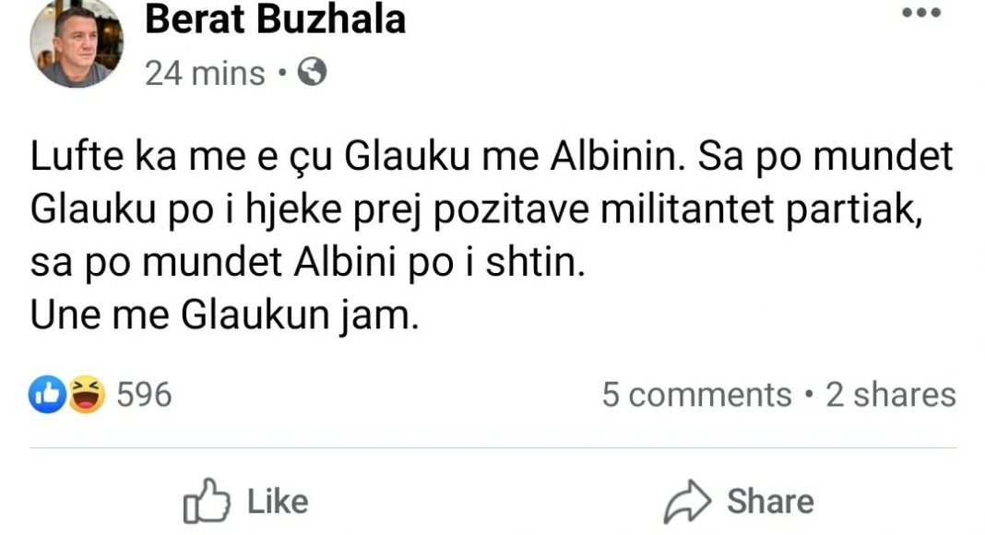Open Berat Buzhala's profile picture
Viewport: 985px width, 535px height.
pyautogui.click(x=77, y=43)
